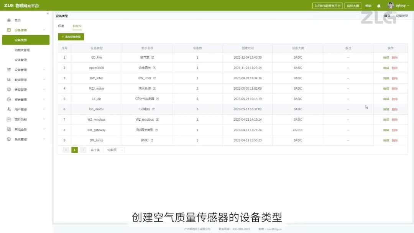Go to page 1 in pagination
Viewport: 414px width, 233px height.
coord(74,150)
